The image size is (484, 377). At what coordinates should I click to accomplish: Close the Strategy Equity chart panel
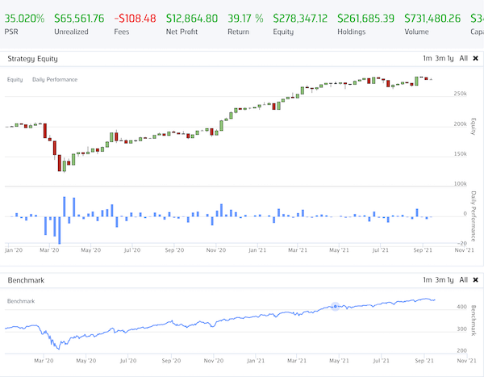[x=475, y=59]
